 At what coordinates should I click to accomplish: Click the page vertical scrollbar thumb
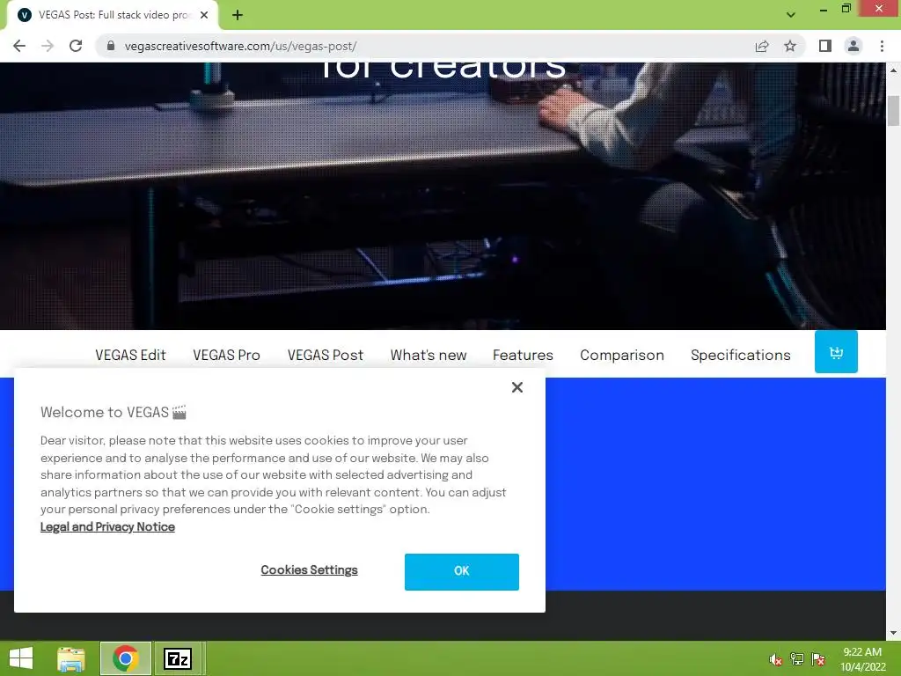click(x=894, y=110)
